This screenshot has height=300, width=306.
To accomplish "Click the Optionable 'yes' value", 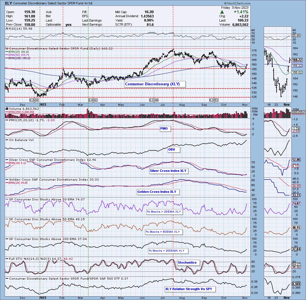I will tap(68, 25).
